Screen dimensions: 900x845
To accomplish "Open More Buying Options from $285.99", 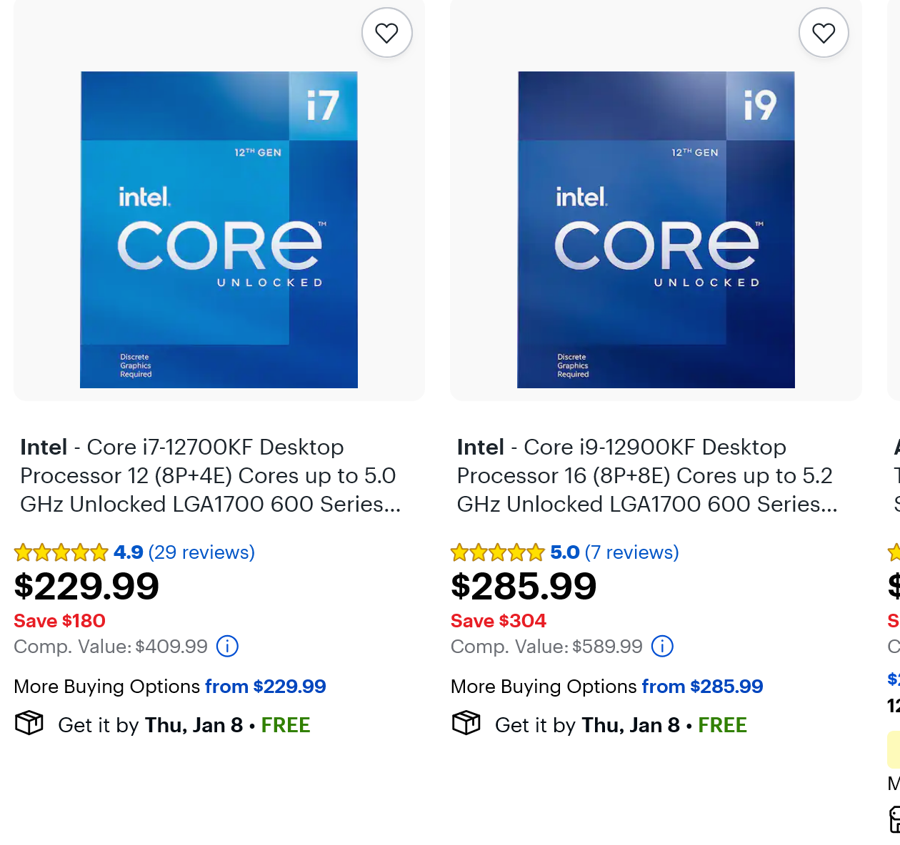I will [606, 687].
